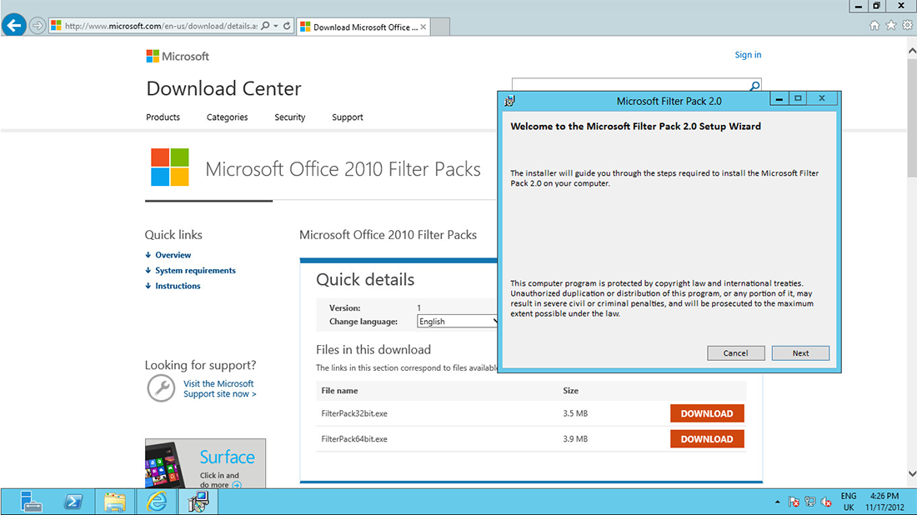Click Cancel in the Filter Pack wizard

pyautogui.click(x=736, y=353)
